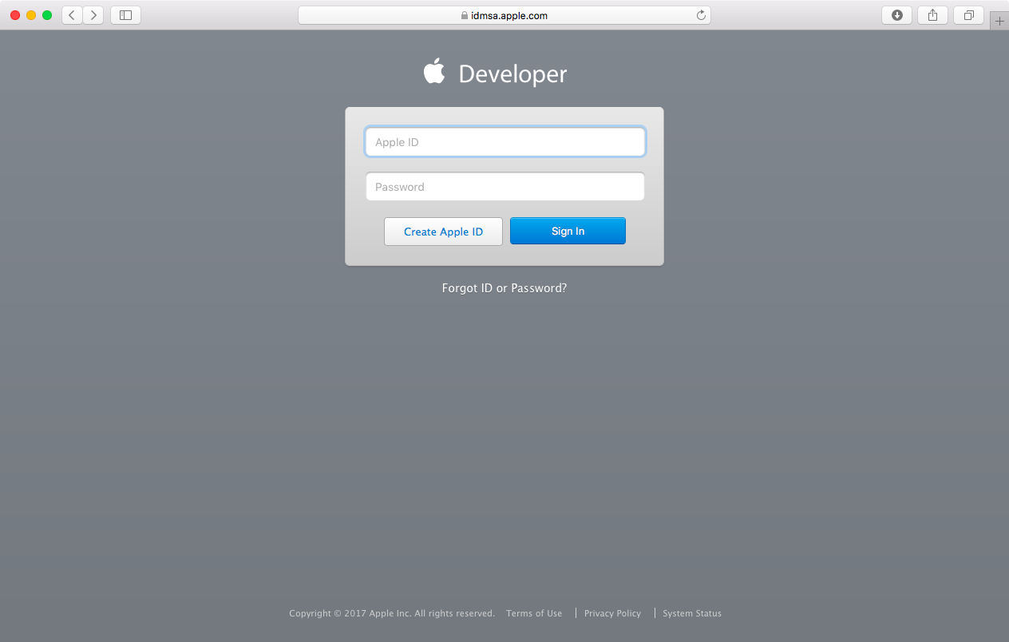Close the Safari window with the red button
The width and height of the screenshot is (1009, 642).
pos(15,15)
